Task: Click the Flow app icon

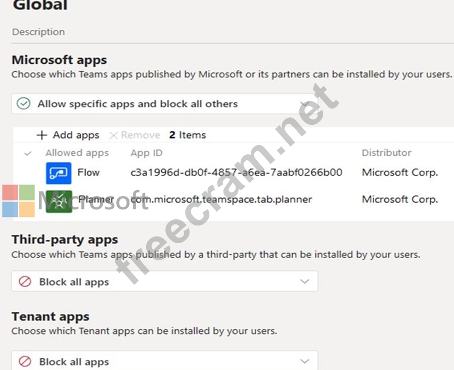Action: tap(59, 173)
